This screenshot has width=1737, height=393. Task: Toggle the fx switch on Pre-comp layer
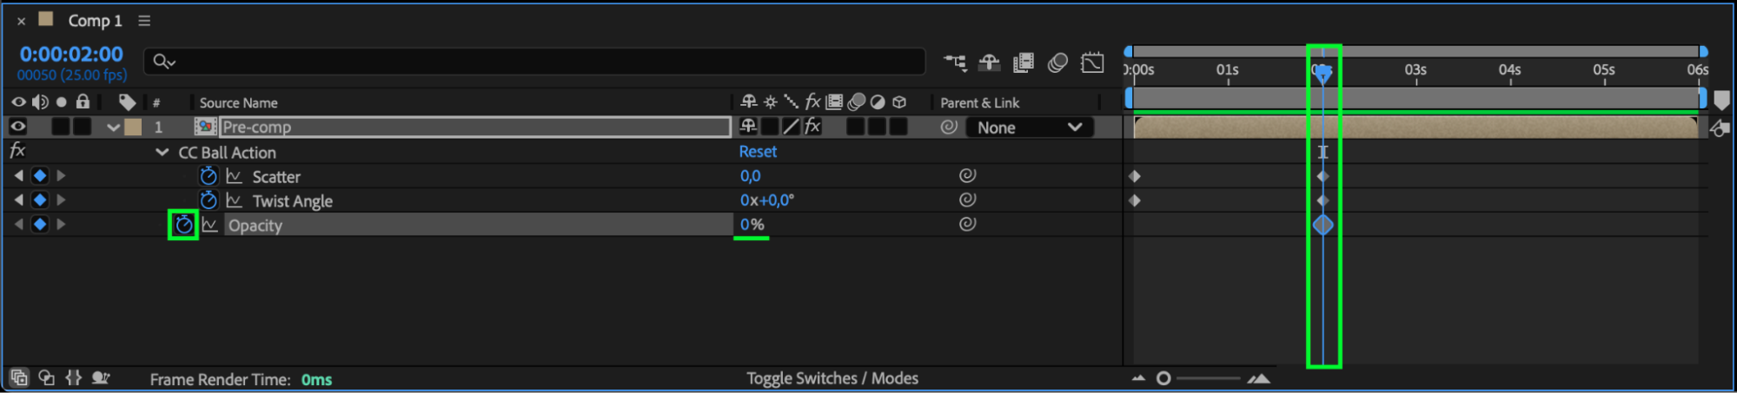tap(812, 127)
